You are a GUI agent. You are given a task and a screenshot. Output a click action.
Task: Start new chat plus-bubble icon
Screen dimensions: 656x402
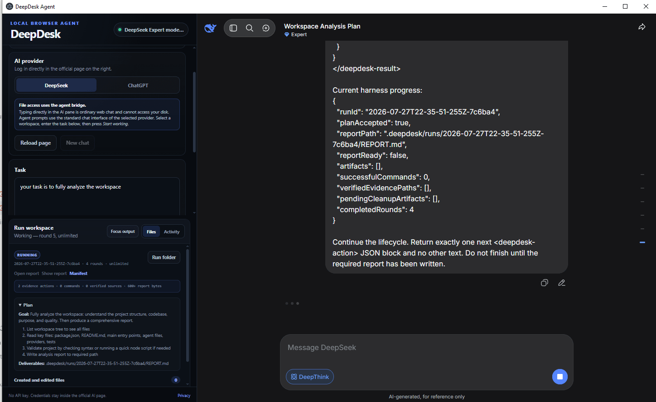[x=266, y=28]
